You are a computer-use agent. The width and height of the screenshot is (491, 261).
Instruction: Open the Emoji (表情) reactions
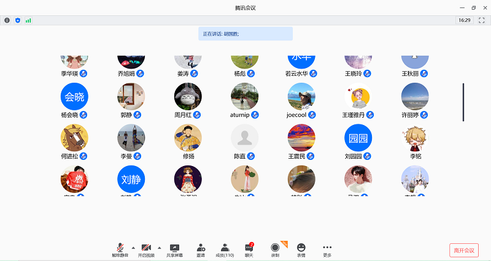301,249
